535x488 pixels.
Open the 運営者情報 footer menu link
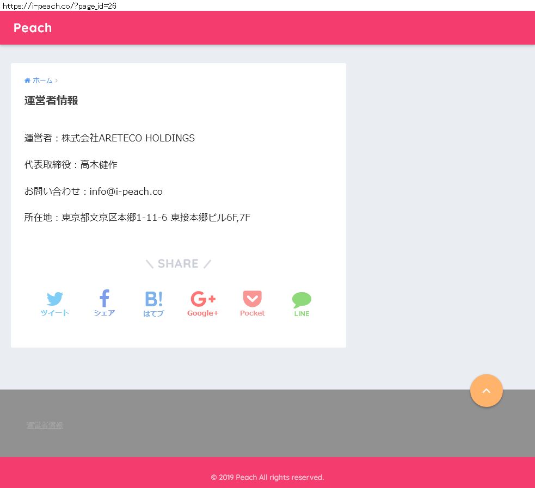coord(45,425)
